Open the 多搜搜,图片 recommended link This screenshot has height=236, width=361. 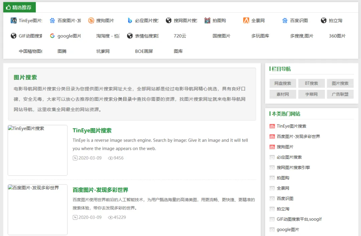click(x=302, y=36)
